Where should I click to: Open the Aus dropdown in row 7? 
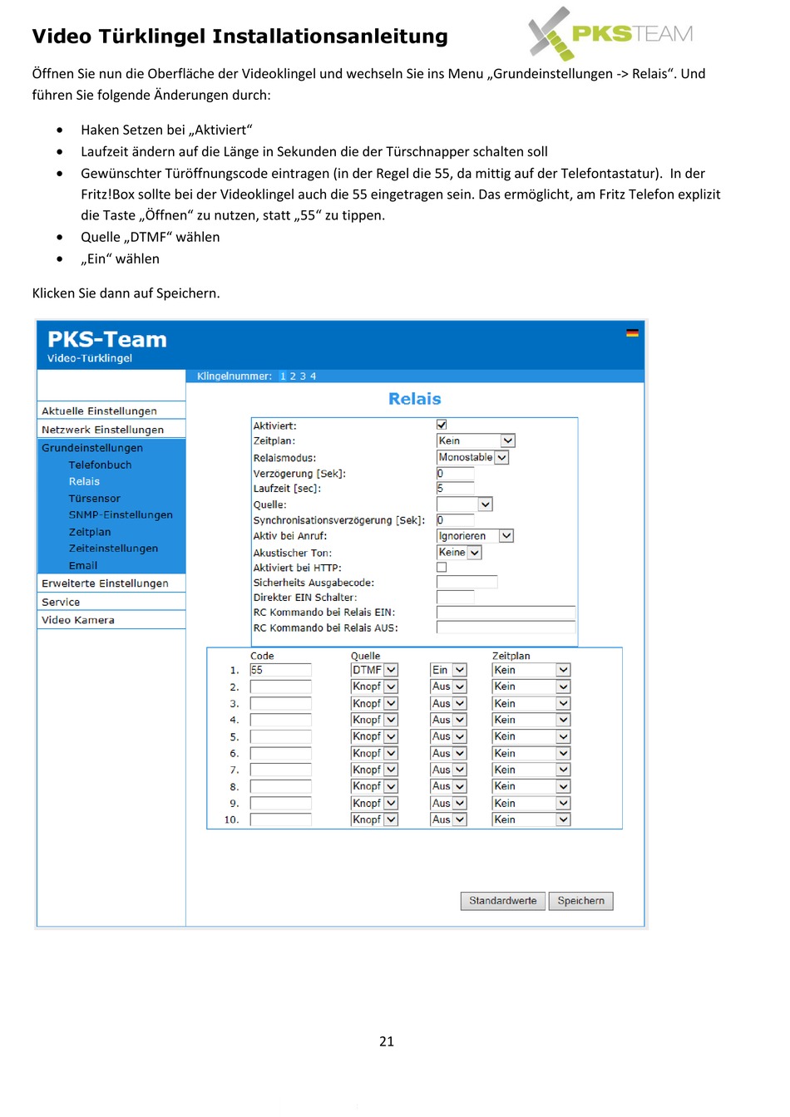(x=448, y=770)
